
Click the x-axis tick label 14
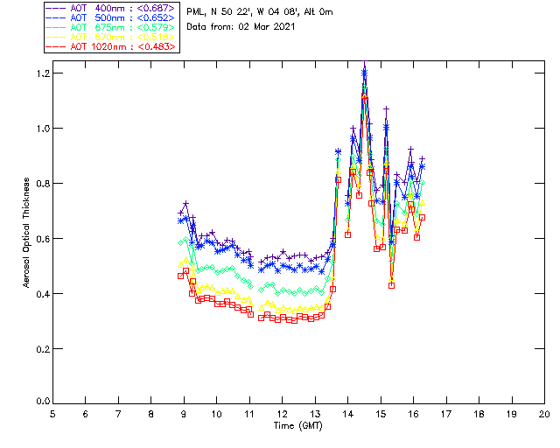pos(348,415)
